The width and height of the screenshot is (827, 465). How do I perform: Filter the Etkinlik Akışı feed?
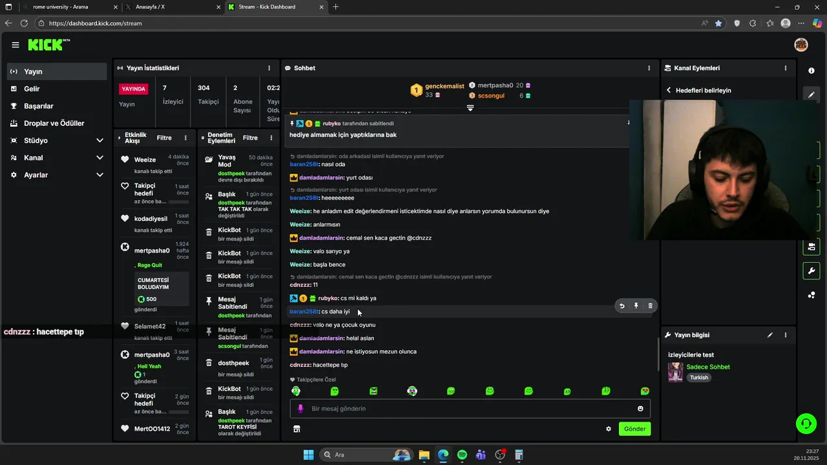pos(164,138)
